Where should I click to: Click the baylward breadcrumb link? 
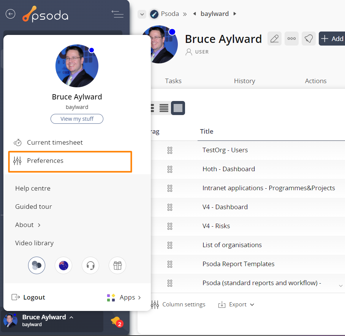point(215,14)
